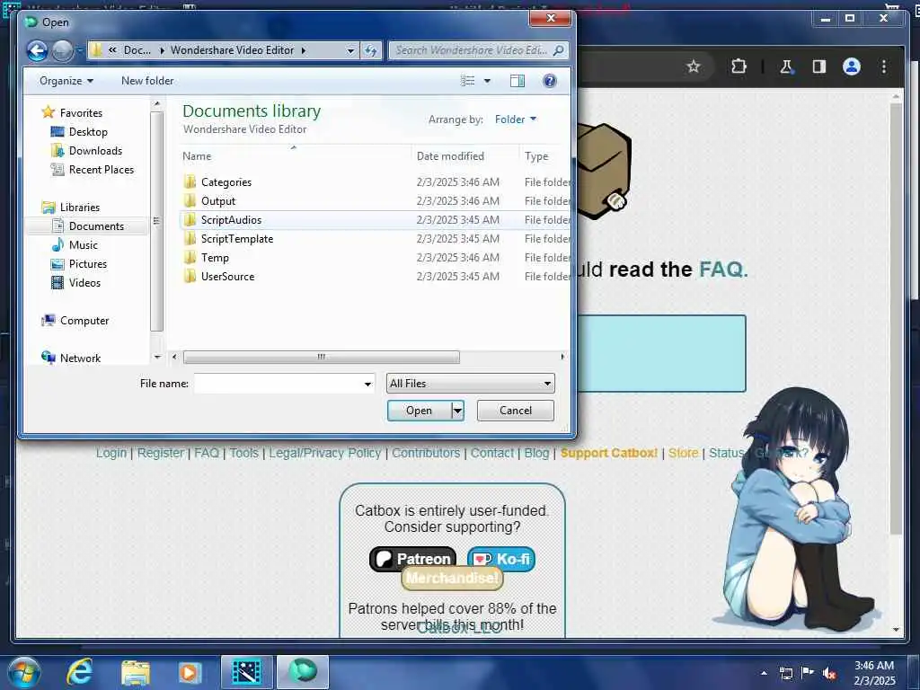Click the horizontal scrollbar in file list

(x=322, y=357)
